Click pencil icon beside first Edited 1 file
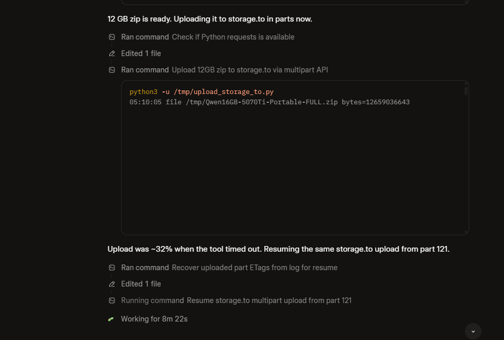Viewport: 504px width, 340px height. pyautogui.click(x=112, y=53)
